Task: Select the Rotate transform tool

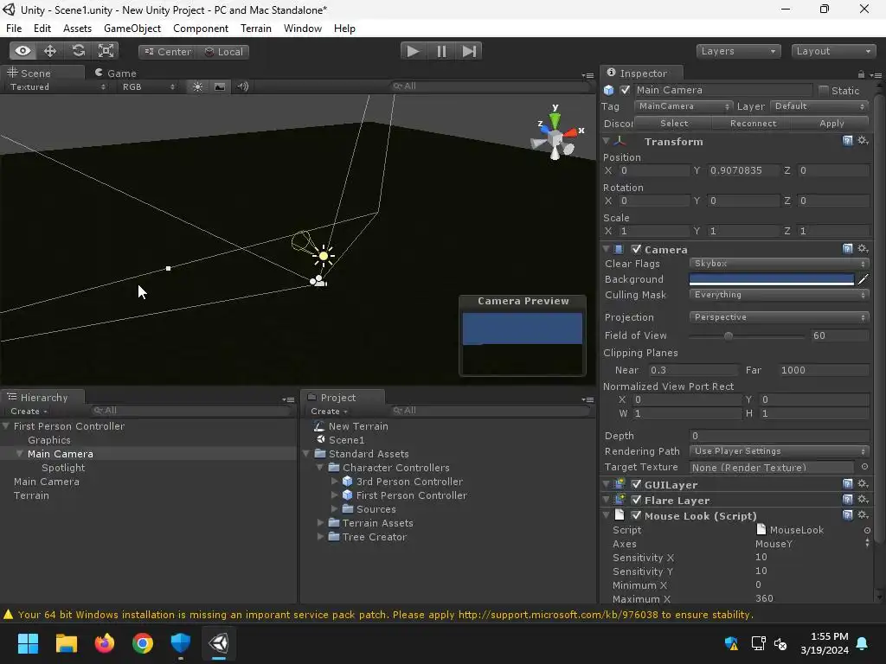Action: coord(78,51)
